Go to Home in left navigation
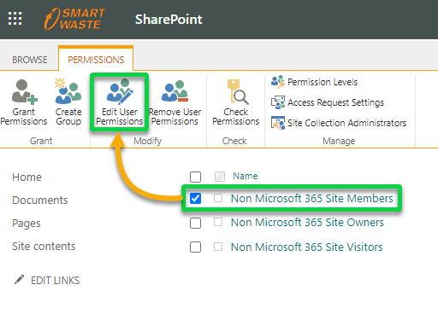The width and height of the screenshot is (438, 314). (27, 177)
